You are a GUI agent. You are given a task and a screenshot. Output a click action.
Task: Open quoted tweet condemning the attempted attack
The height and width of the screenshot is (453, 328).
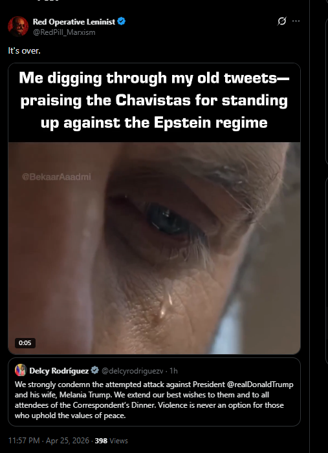[x=154, y=392]
